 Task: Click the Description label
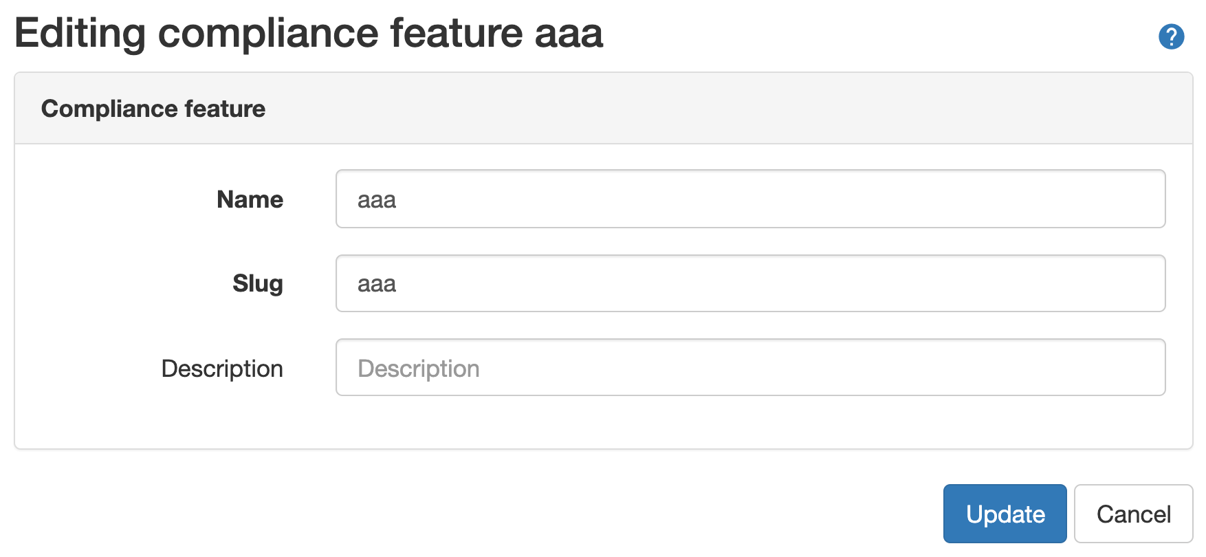(x=221, y=368)
